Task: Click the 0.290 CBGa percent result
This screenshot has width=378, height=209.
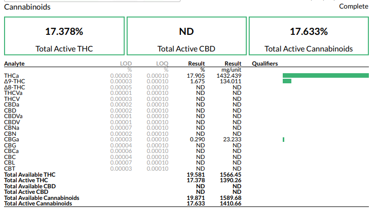Action: 197,139
